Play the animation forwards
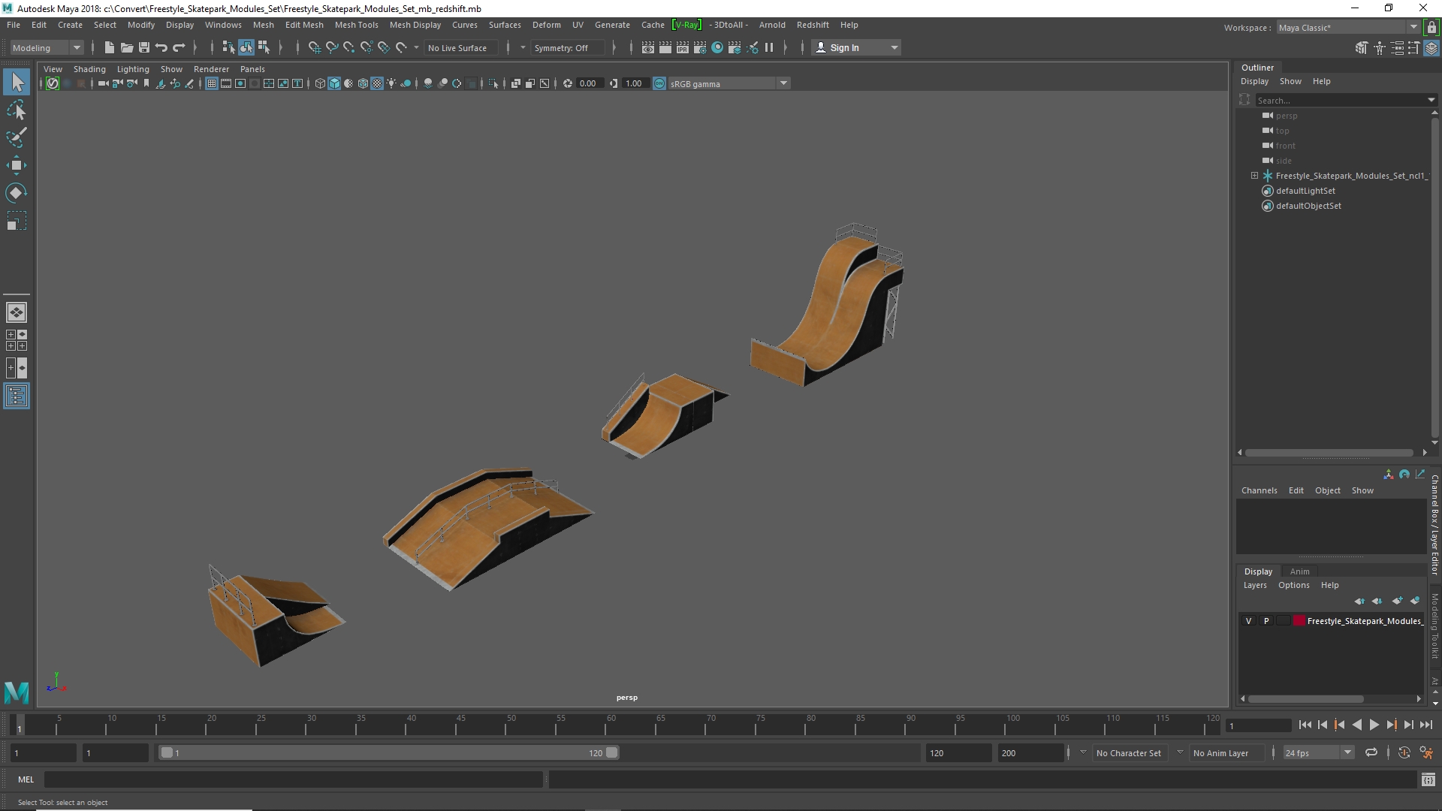The width and height of the screenshot is (1442, 811). pos(1374,725)
